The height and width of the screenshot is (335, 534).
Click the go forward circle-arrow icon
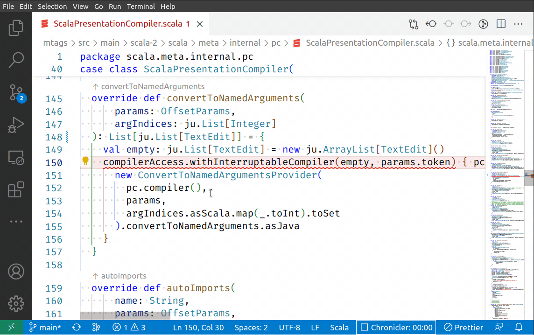coord(466,24)
